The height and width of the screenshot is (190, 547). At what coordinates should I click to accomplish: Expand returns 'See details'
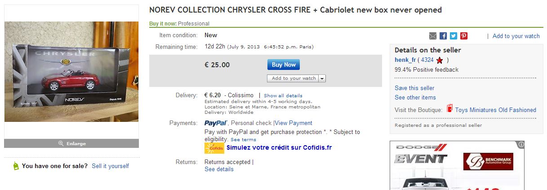[219, 169]
